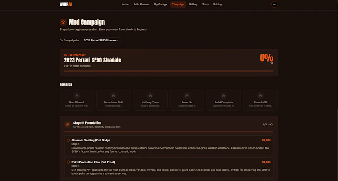Open My Garage
The height and width of the screenshot is (181, 338).
tap(161, 4)
